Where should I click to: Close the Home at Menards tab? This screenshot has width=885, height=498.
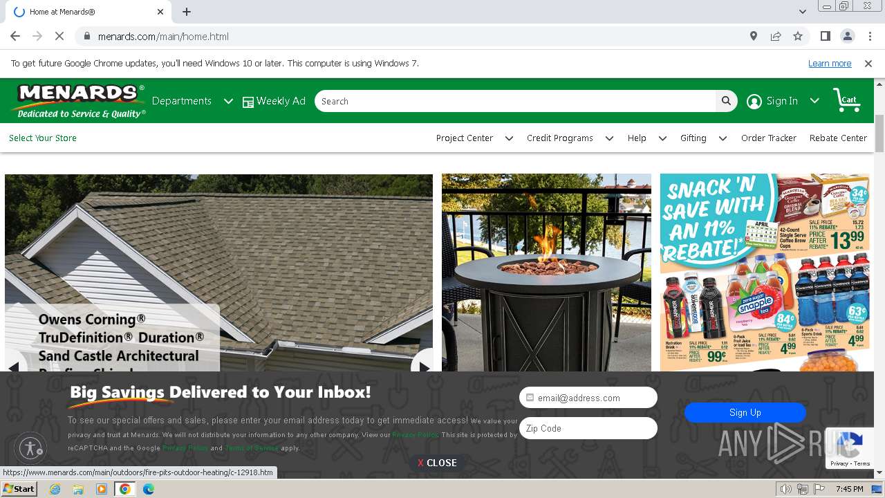pos(160,12)
